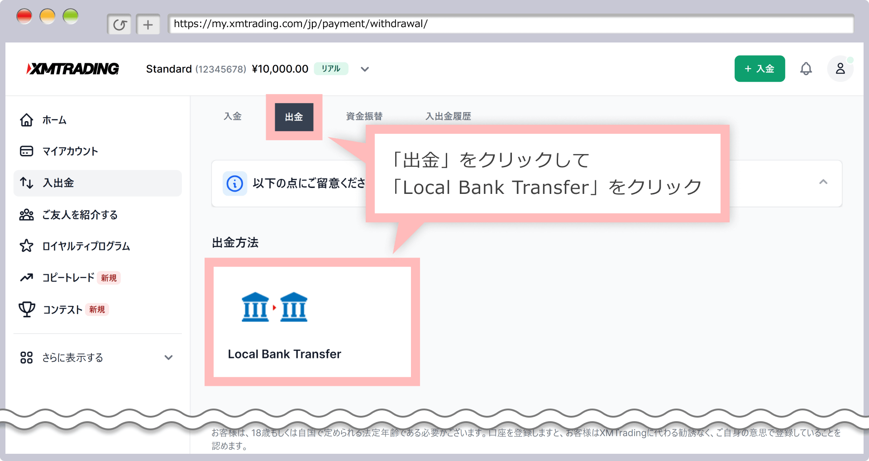Collapse the 以下の点にご留意ください notice
The image size is (869, 461).
point(823,182)
